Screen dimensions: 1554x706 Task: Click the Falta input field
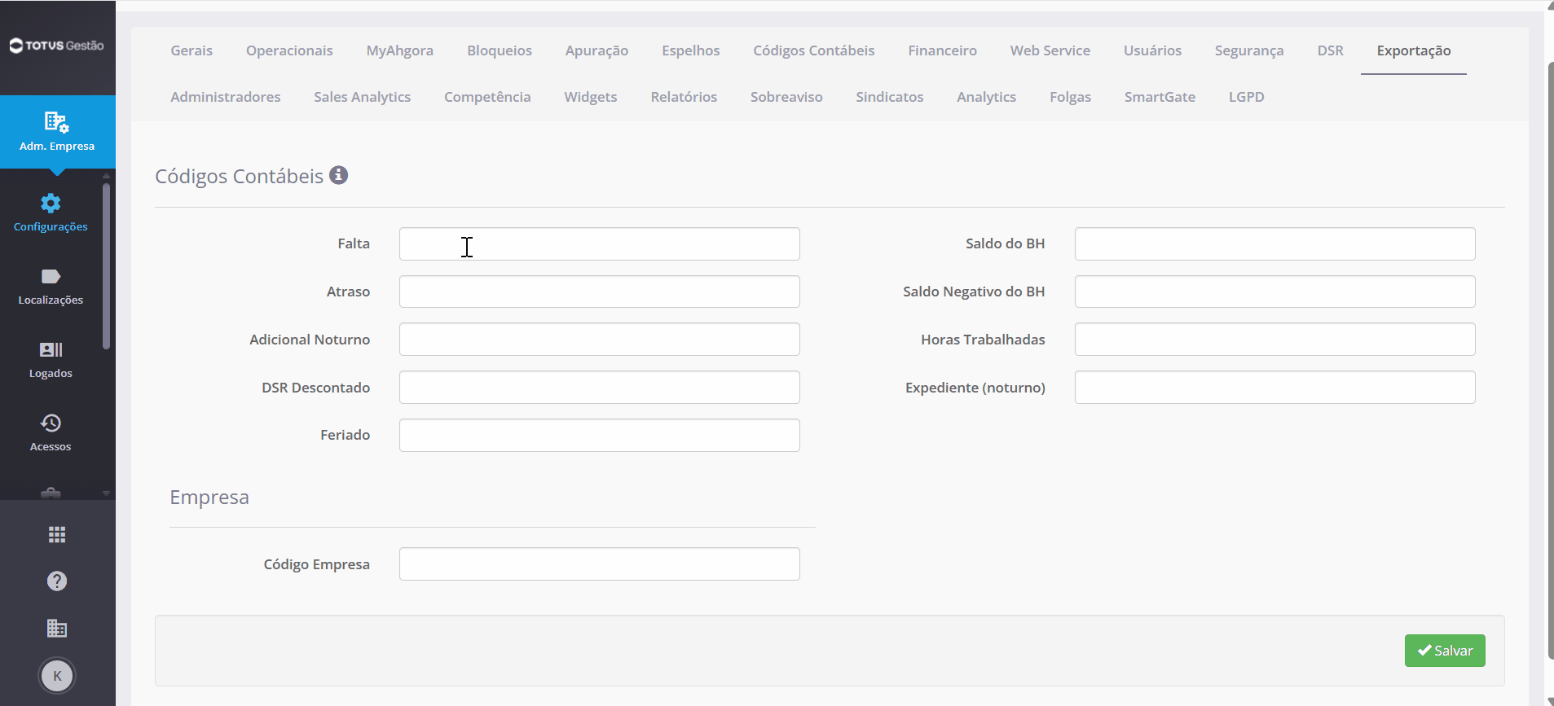[x=600, y=243]
